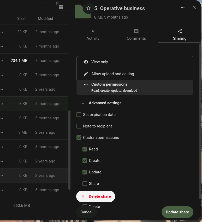
Task: Click the Update share button
Action: pos(177,212)
